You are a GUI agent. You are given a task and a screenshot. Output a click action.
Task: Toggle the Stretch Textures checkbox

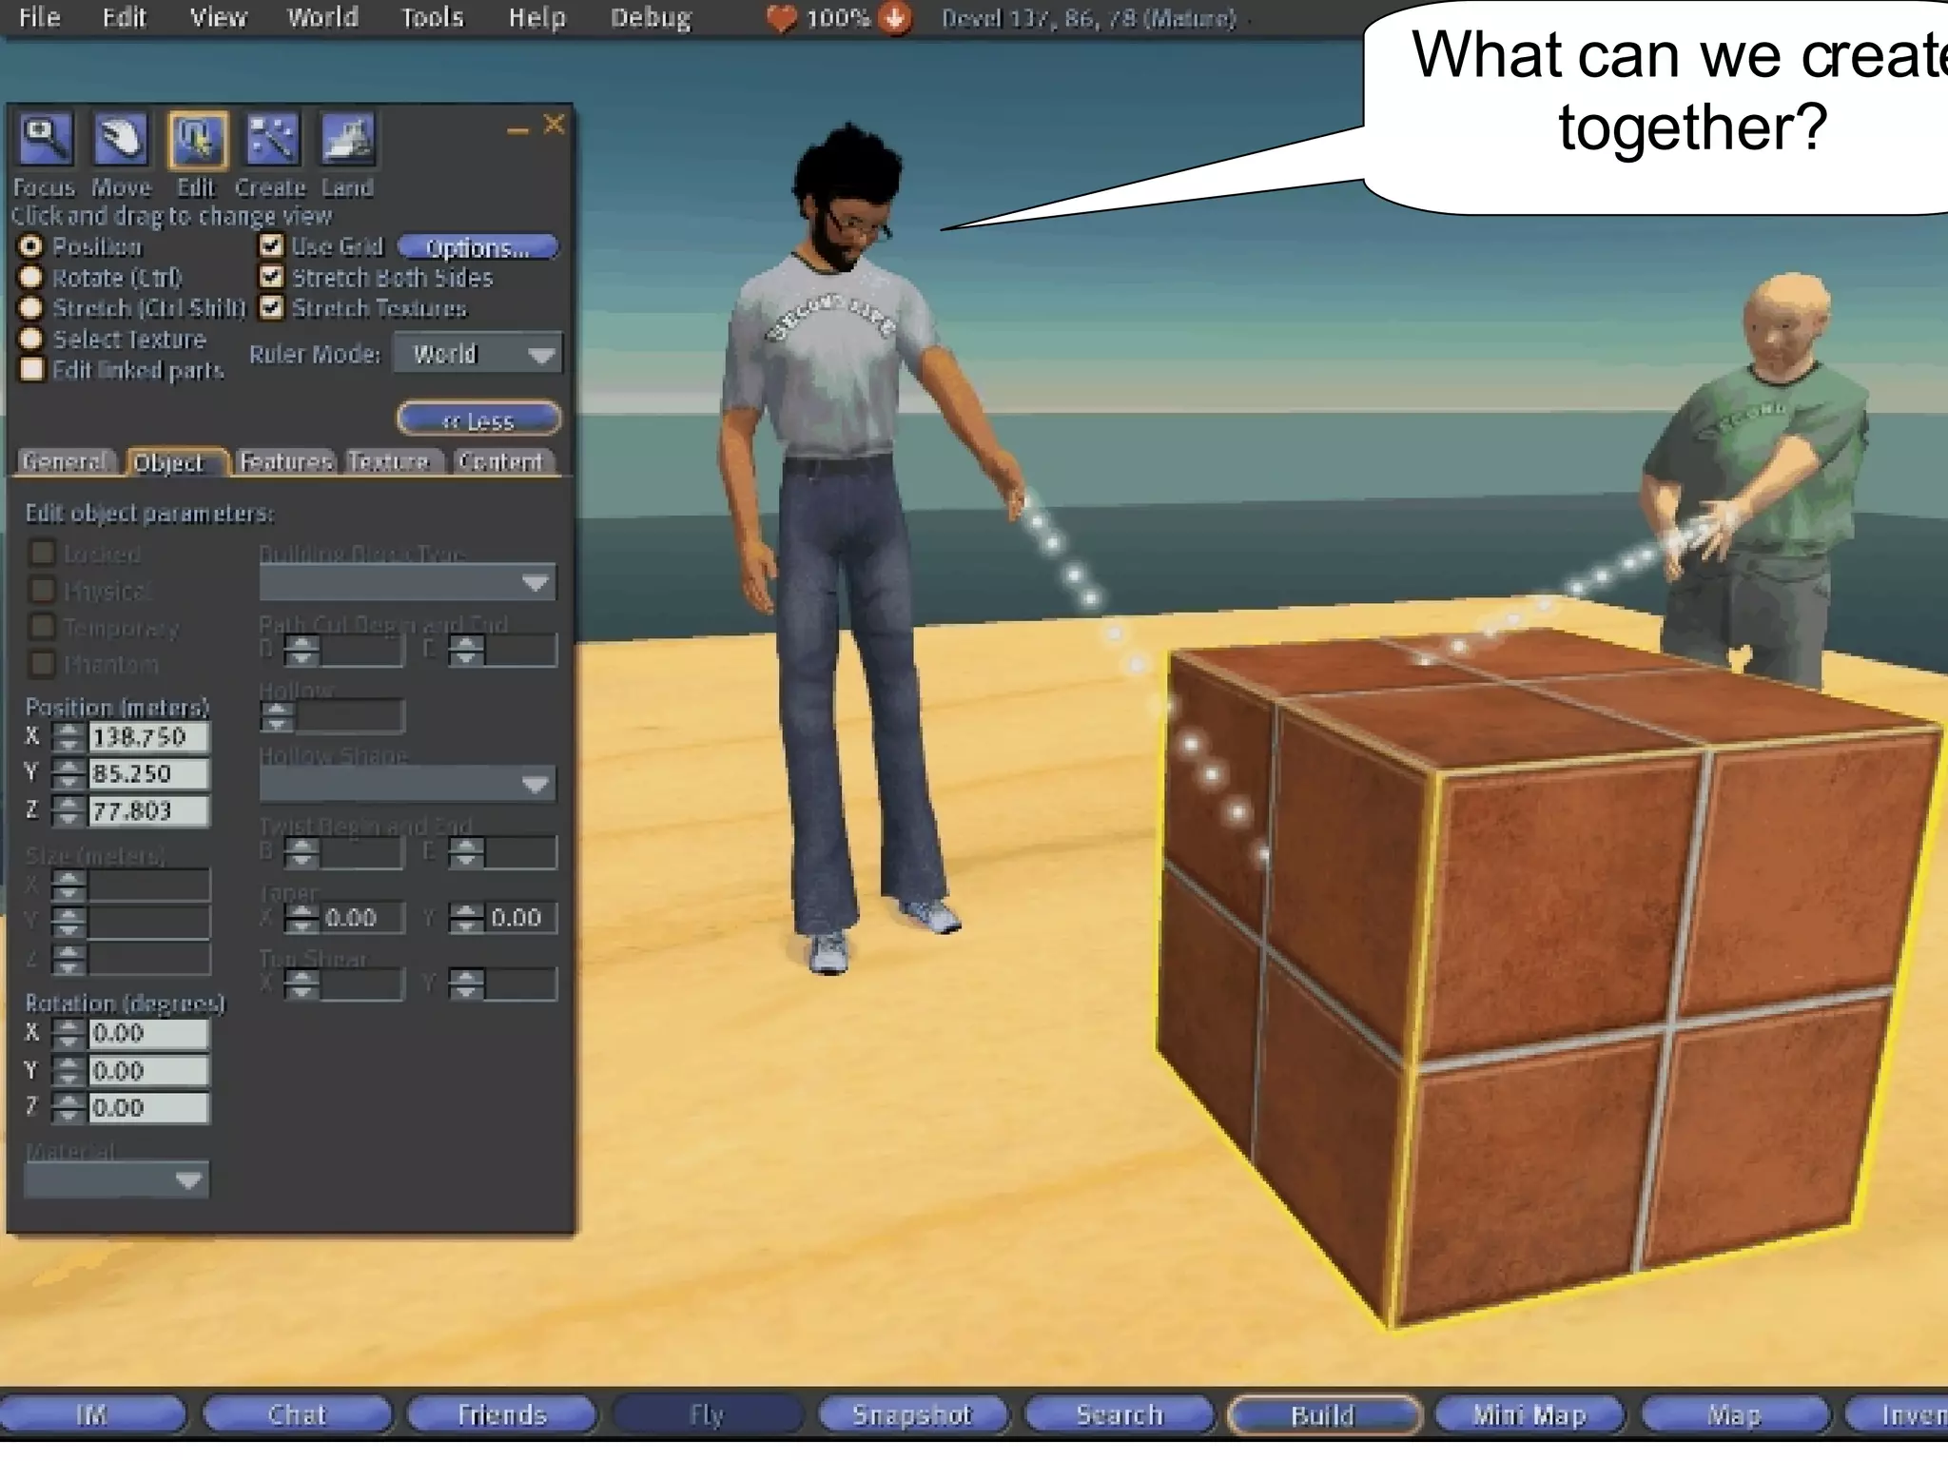tap(271, 307)
